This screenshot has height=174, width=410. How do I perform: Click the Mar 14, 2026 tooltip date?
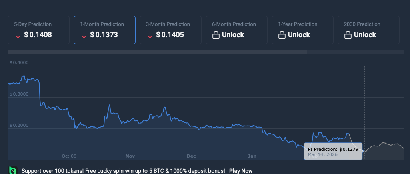323,154
